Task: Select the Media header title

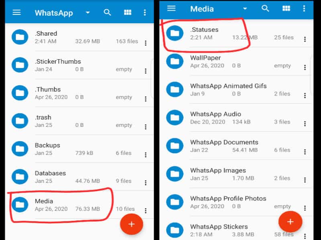Action: (x=202, y=9)
